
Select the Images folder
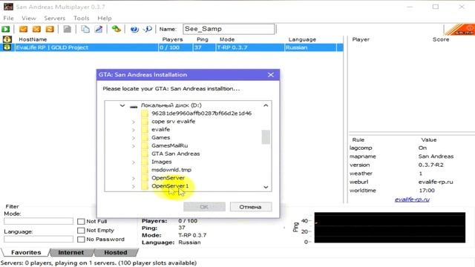point(162,162)
